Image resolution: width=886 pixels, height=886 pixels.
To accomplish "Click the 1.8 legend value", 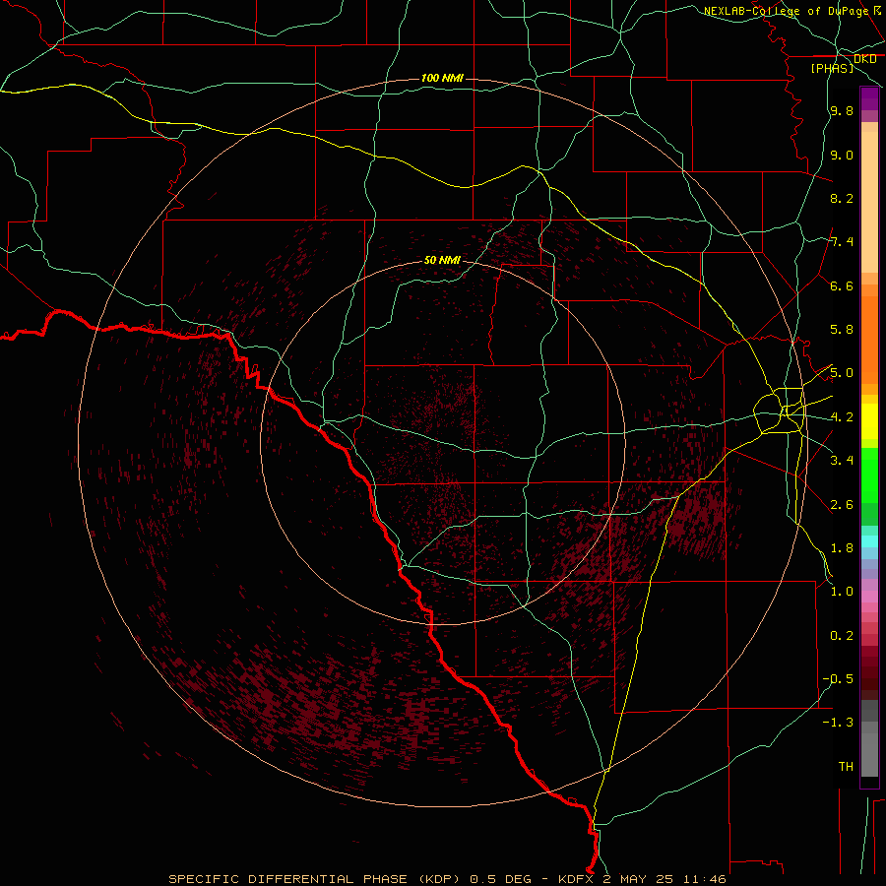I will 842,548.
